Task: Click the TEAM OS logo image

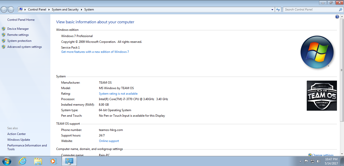Action: coord(322,96)
